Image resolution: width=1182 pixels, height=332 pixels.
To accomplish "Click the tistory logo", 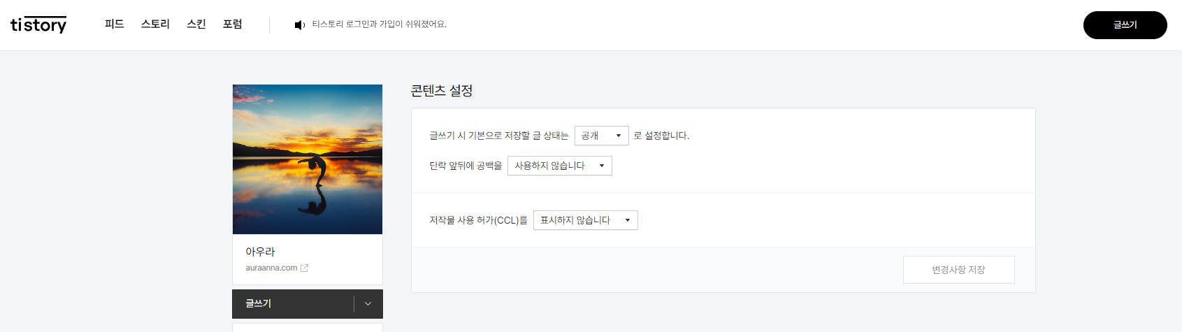I will 38,25.
